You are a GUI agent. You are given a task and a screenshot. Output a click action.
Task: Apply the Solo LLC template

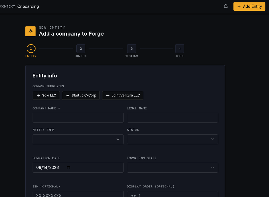click(x=46, y=95)
